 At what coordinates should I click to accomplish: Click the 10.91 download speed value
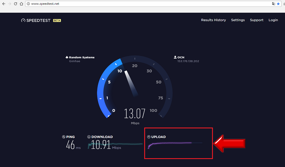click(x=101, y=145)
